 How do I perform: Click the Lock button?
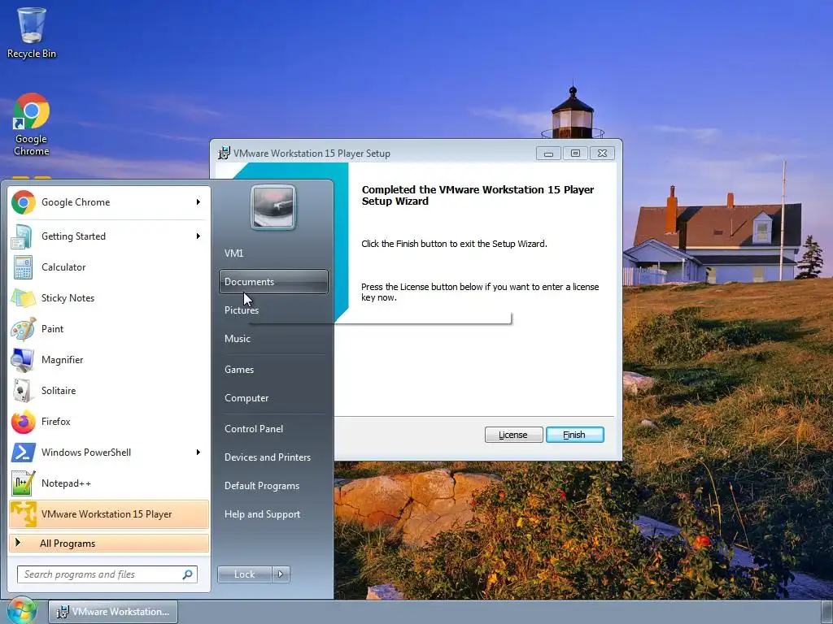click(x=244, y=574)
